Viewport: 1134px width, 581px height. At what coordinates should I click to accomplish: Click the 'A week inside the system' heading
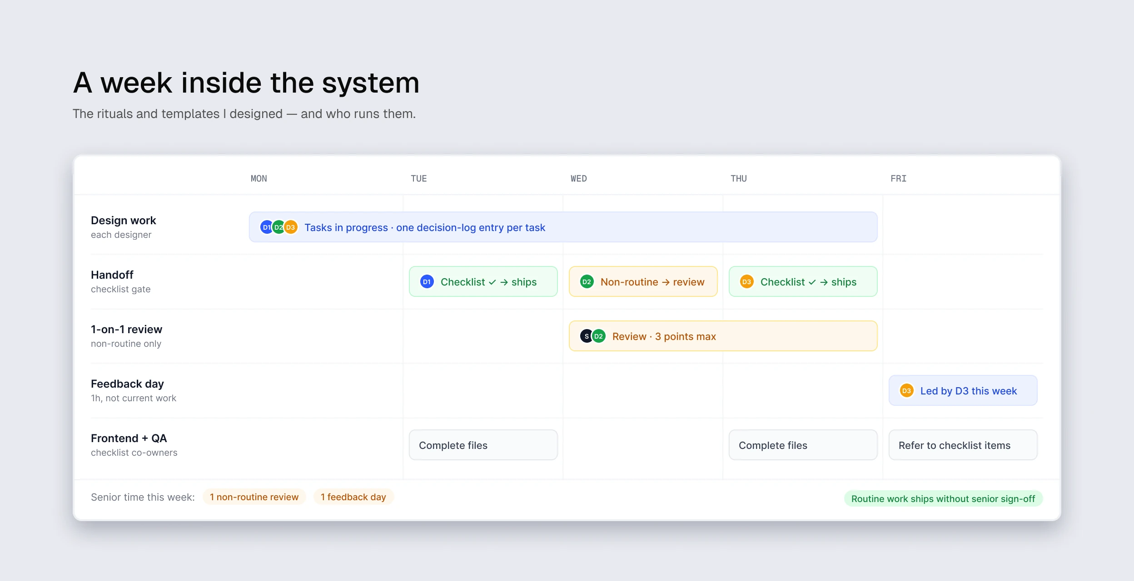[x=246, y=83]
